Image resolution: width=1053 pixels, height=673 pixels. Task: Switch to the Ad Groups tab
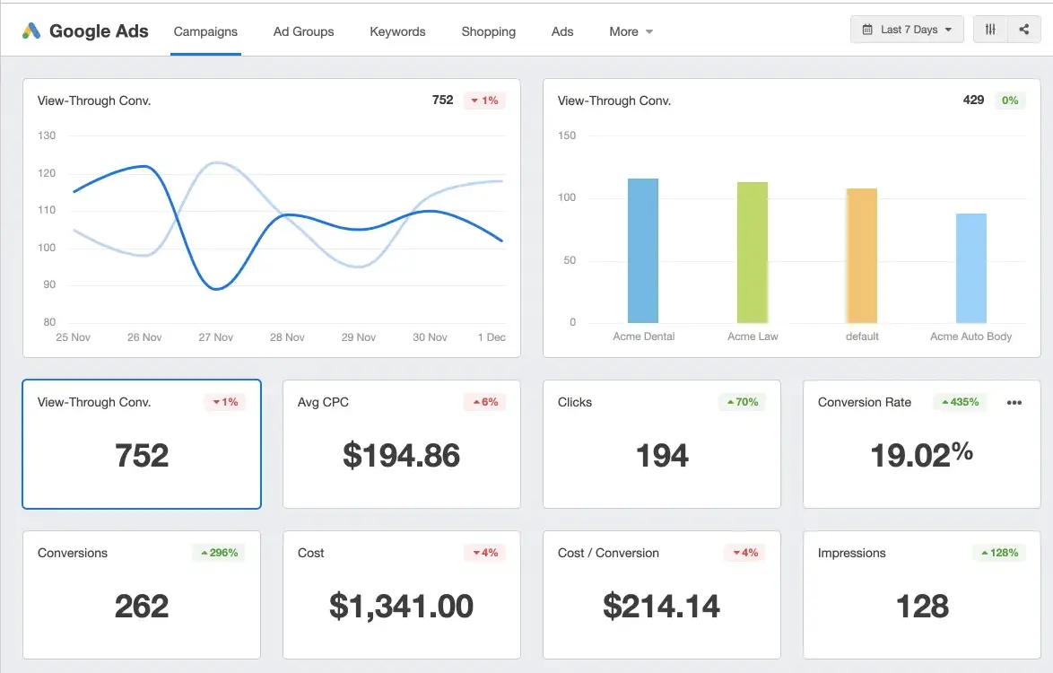pos(303,31)
